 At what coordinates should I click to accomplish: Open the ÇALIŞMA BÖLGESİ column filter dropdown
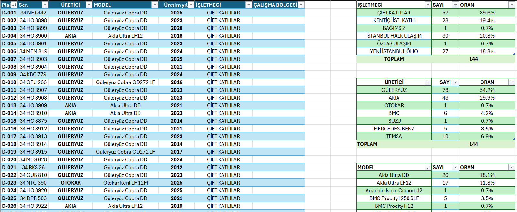click(x=301, y=5)
